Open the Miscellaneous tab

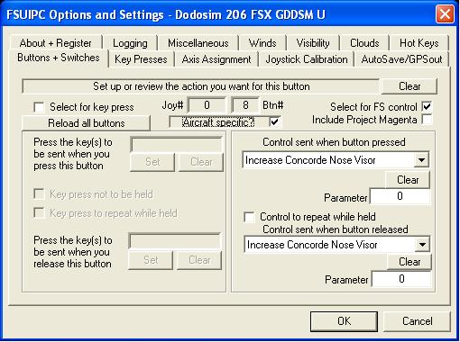click(198, 43)
